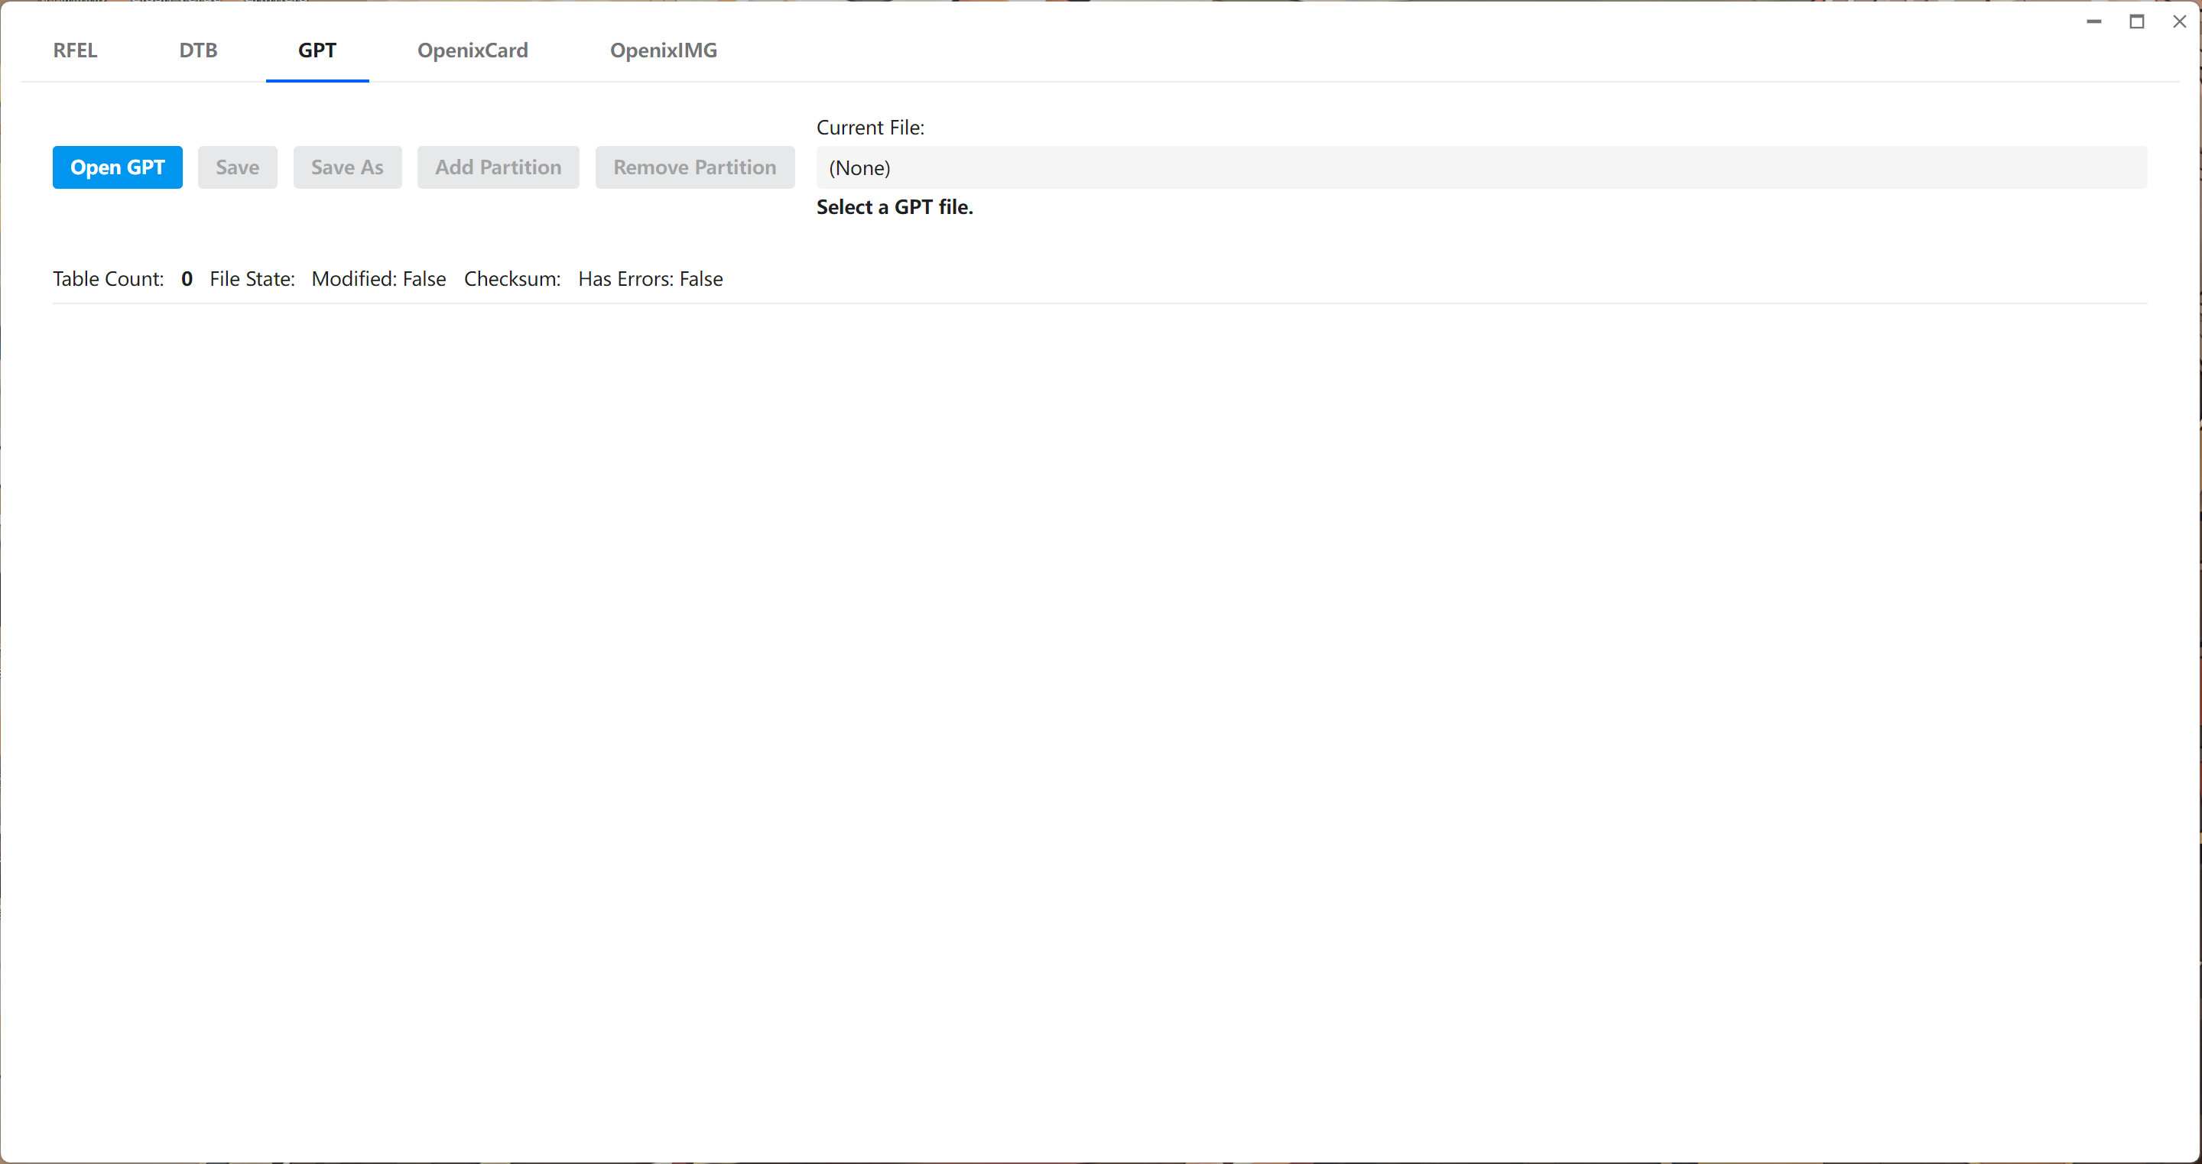
Task: Click the Current File path field
Action: point(1480,167)
